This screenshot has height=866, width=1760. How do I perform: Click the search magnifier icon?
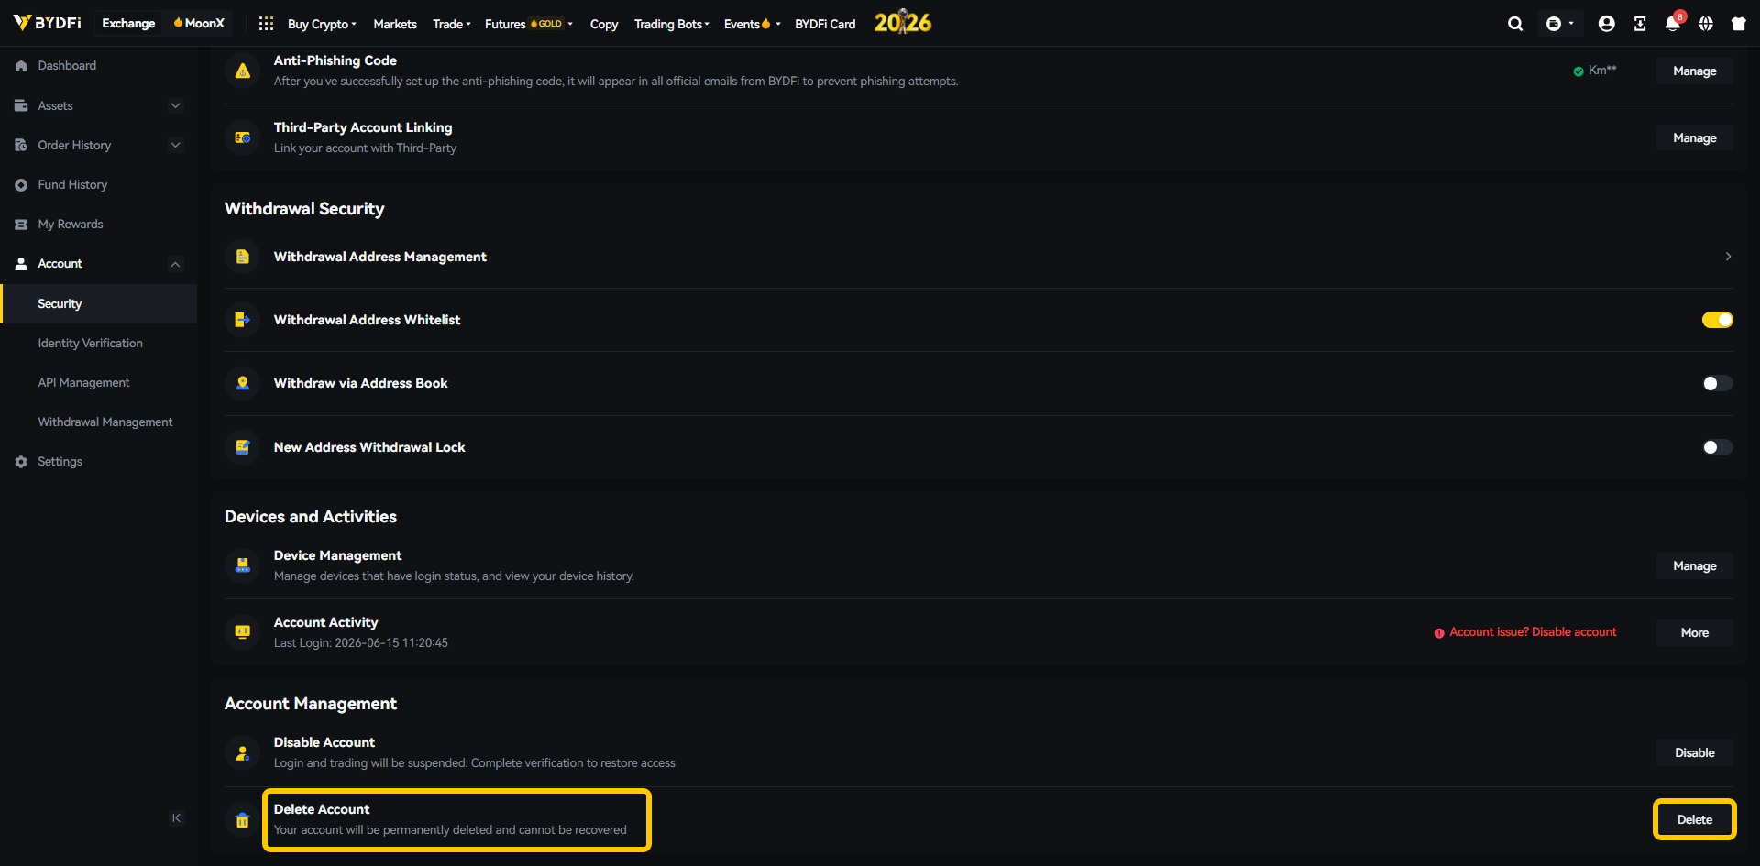pos(1515,24)
